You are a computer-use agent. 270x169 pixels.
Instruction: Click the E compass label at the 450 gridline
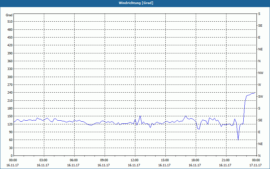(x=259, y=38)
